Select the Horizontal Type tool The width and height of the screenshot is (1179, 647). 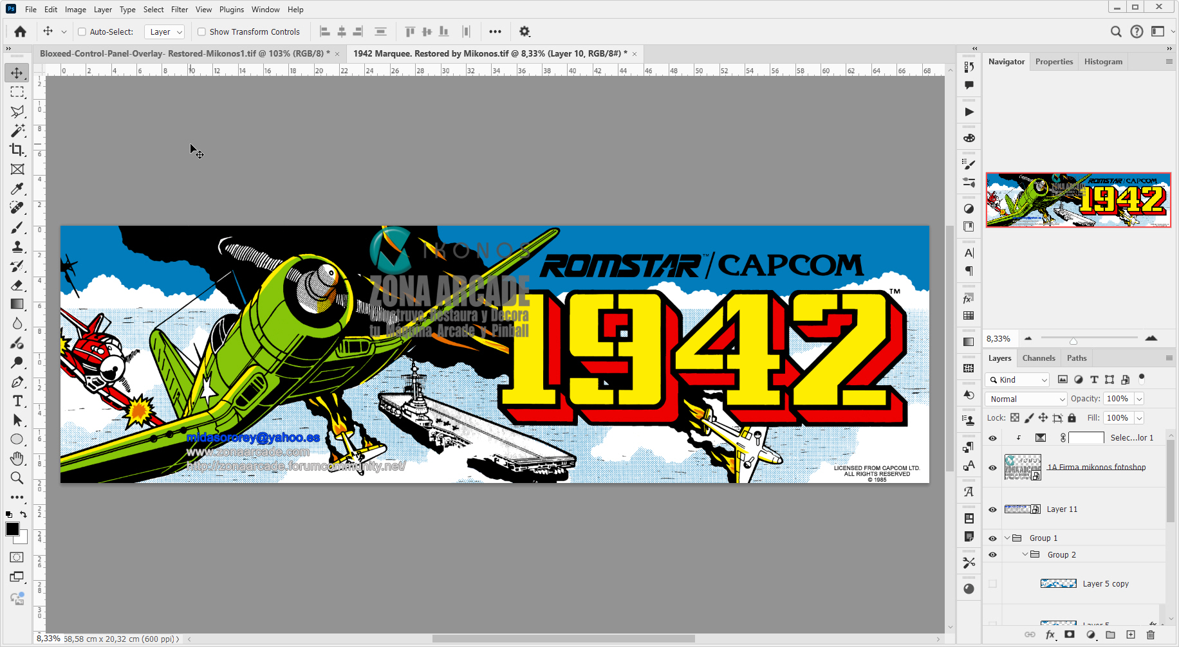point(17,401)
